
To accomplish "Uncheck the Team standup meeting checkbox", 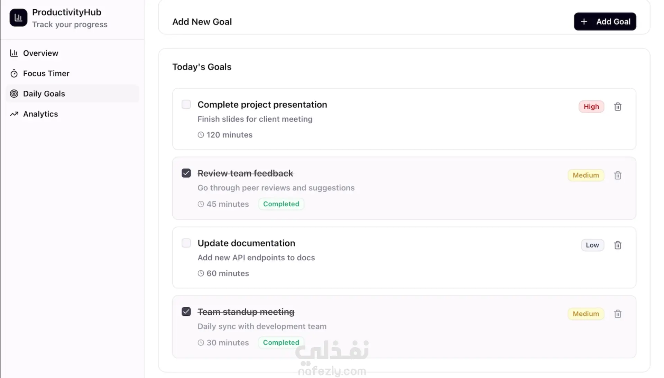I will (x=186, y=312).
